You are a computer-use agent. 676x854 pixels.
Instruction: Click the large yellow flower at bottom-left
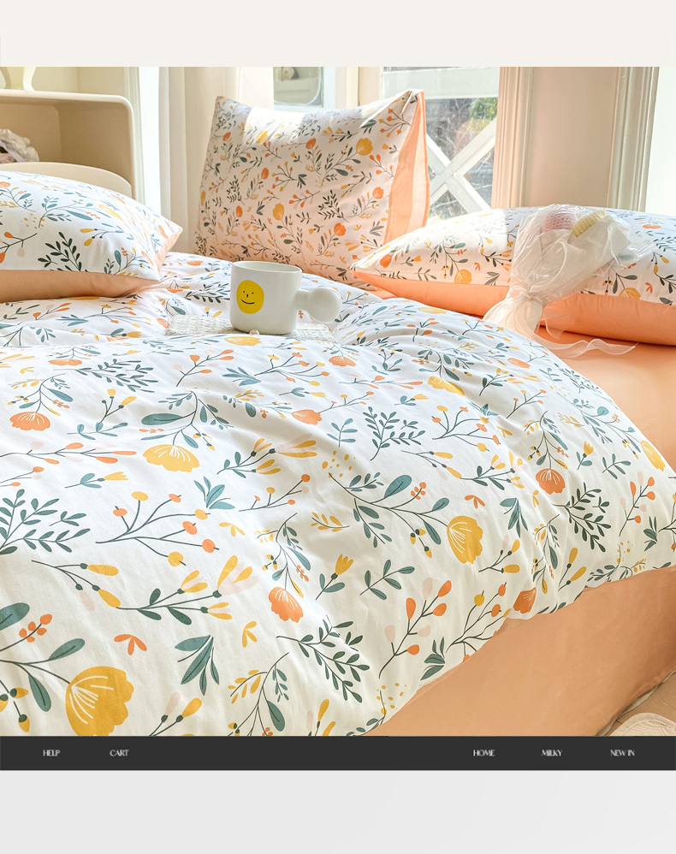(x=98, y=697)
